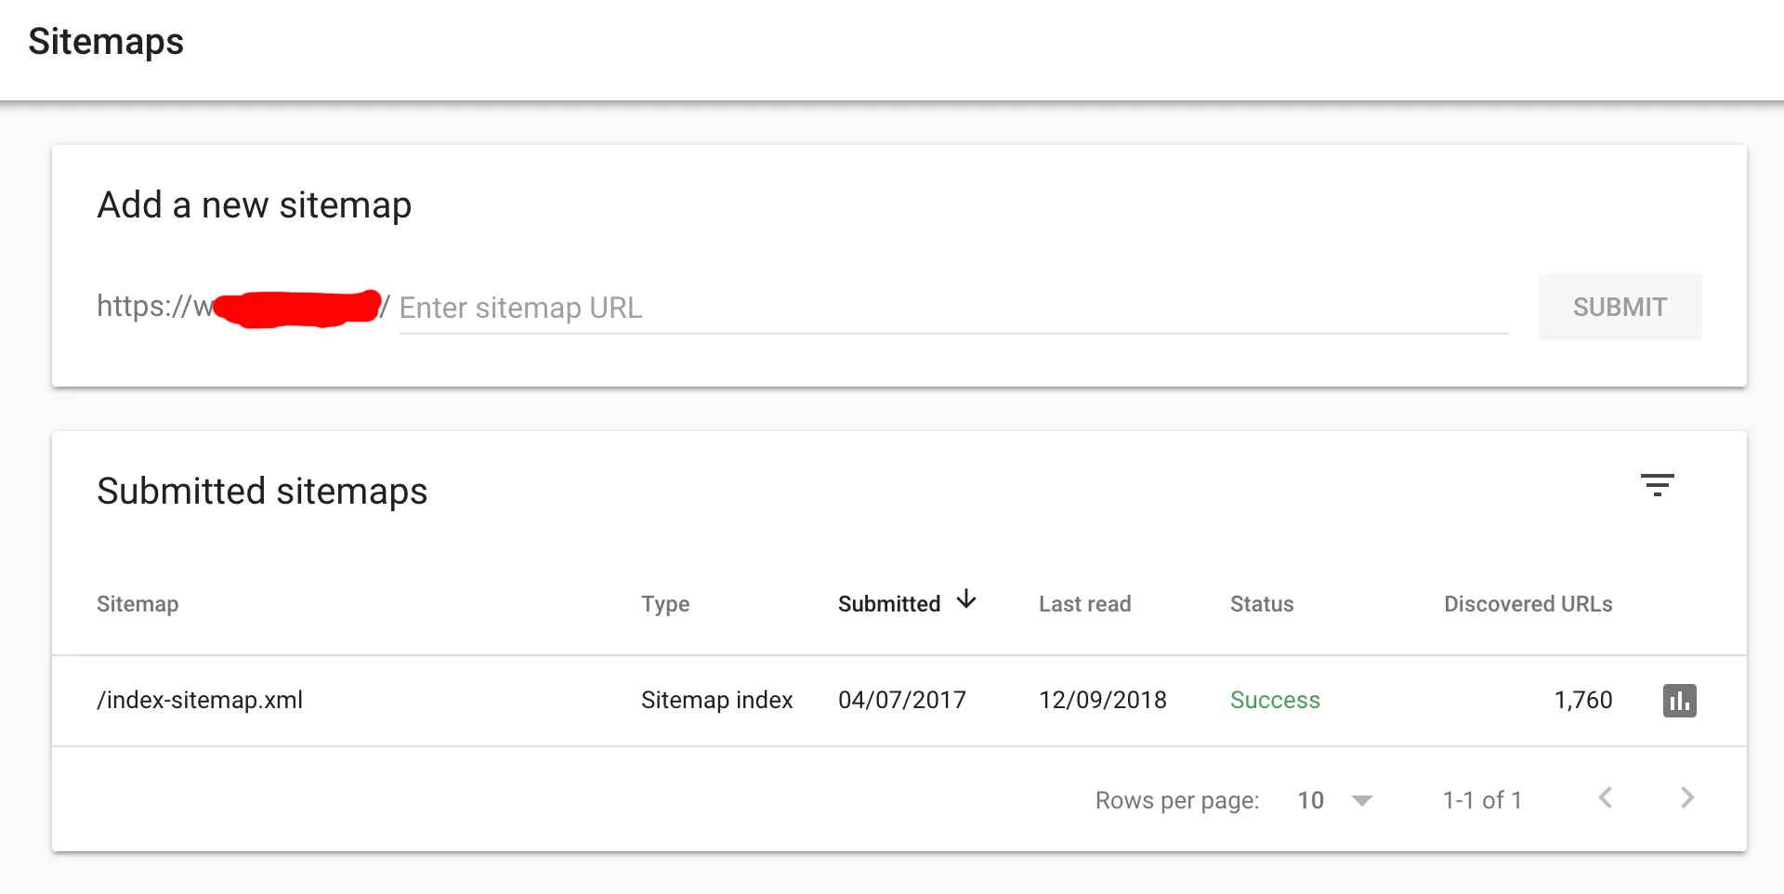Screen dimensions: 1784x894
Task: Sort by the Status column header
Action: (1262, 604)
